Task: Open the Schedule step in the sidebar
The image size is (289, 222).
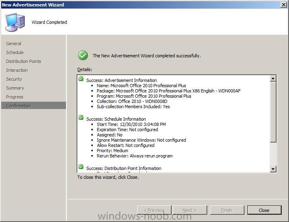Action: pyautogui.click(x=15, y=52)
